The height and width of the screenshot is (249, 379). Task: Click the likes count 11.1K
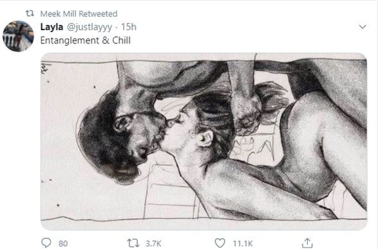click(x=243, y=243)
